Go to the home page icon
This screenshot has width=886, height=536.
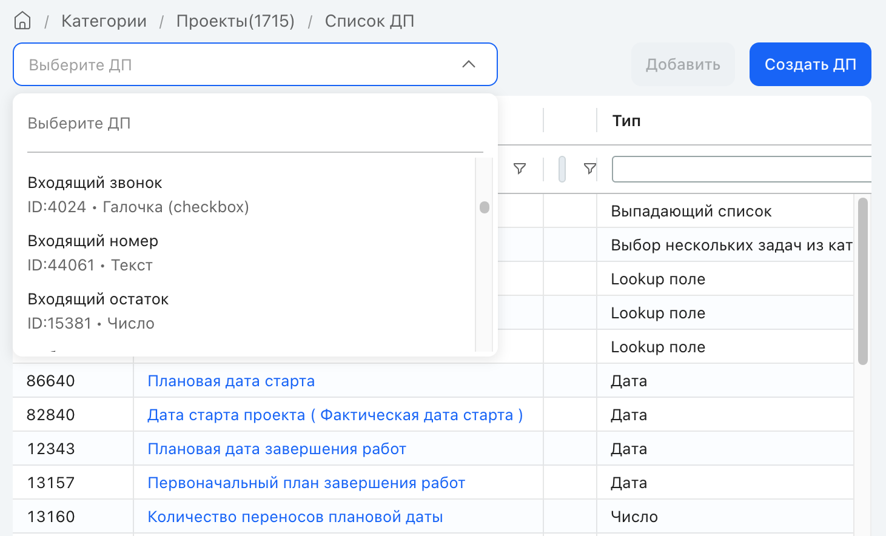click(x=22, y=21)
